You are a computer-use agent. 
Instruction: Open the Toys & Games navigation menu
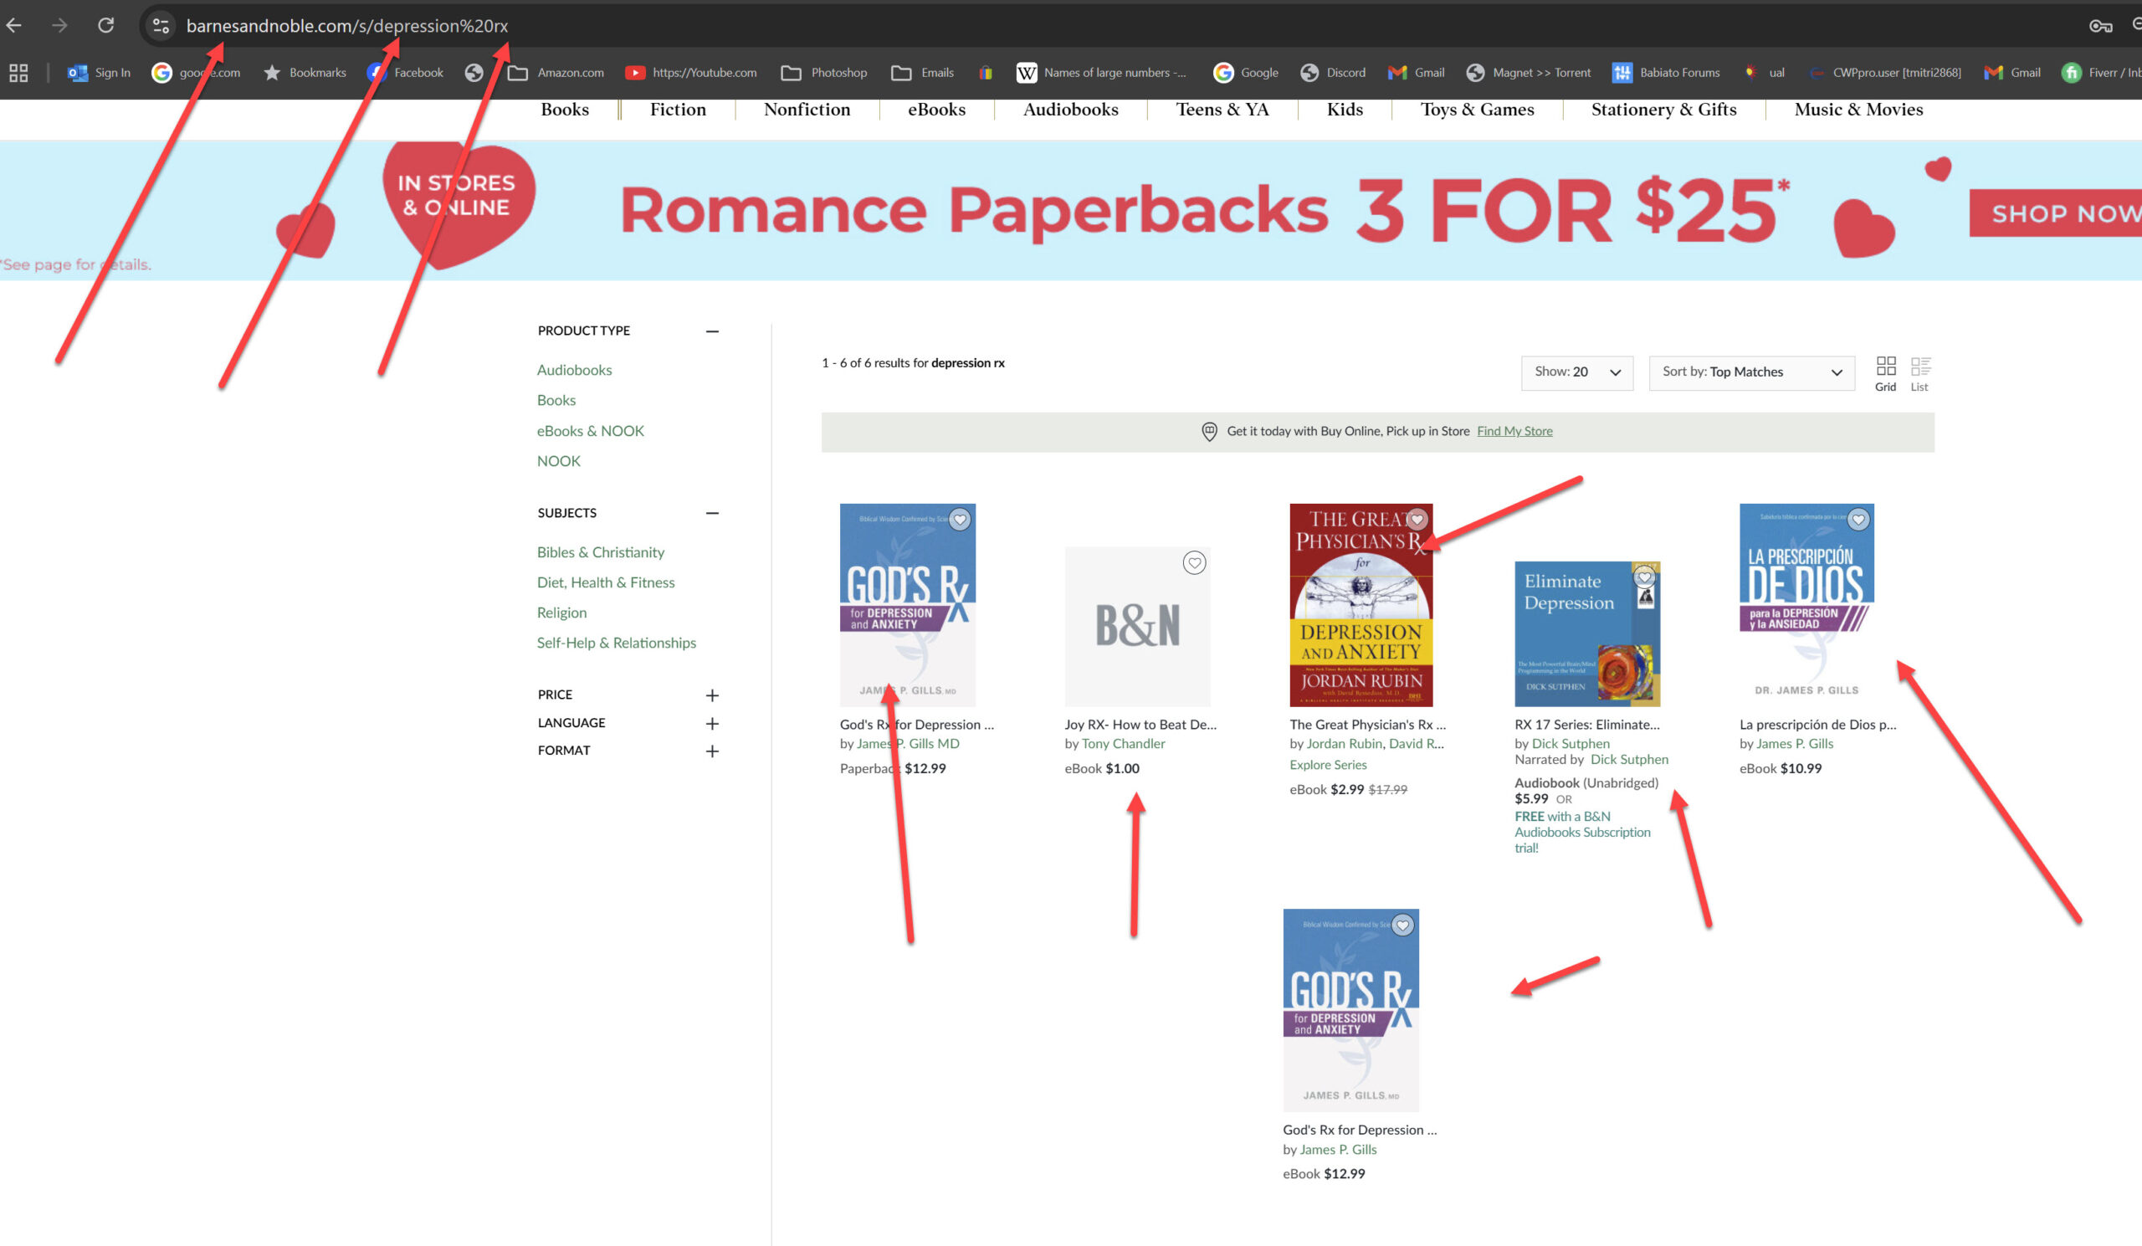tap(1477, 110)
